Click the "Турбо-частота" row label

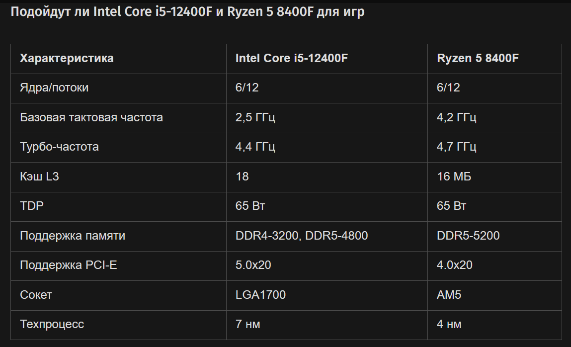coord(59,147)
